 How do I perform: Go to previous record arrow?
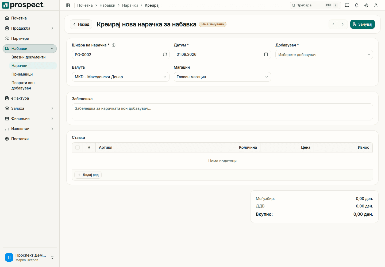click(x=333, y=24)
